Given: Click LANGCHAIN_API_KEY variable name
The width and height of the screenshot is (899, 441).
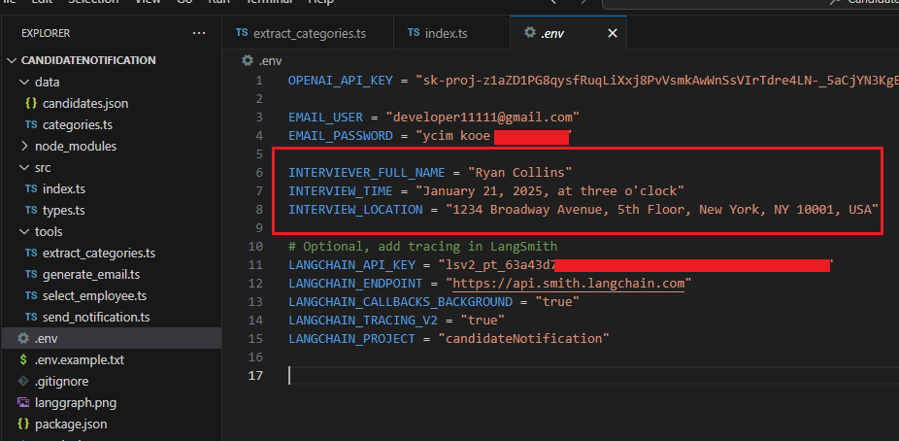Looking at the screenshot, I should click(352, 265).
